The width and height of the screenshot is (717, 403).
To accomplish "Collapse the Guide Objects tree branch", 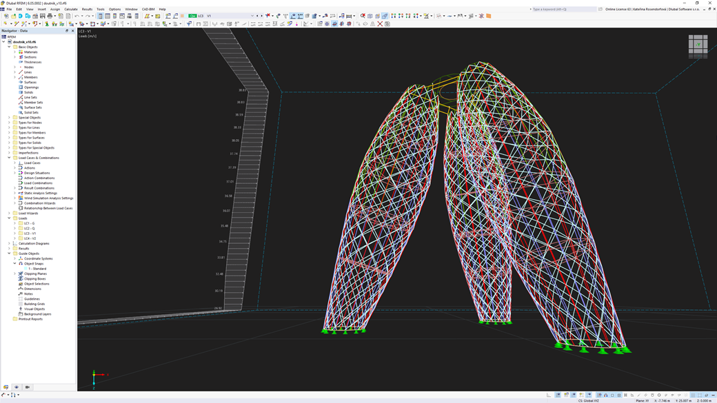I will (10, 253).
